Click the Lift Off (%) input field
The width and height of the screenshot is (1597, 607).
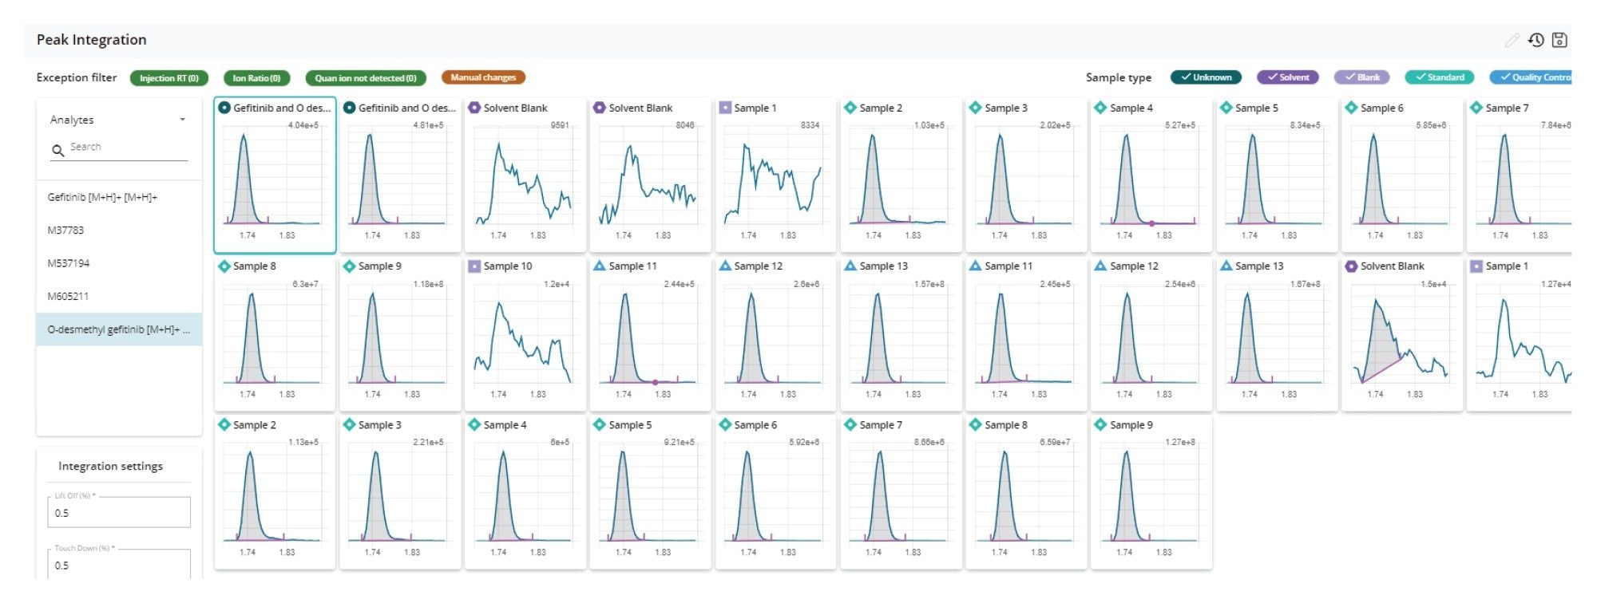tap(119, 513)
